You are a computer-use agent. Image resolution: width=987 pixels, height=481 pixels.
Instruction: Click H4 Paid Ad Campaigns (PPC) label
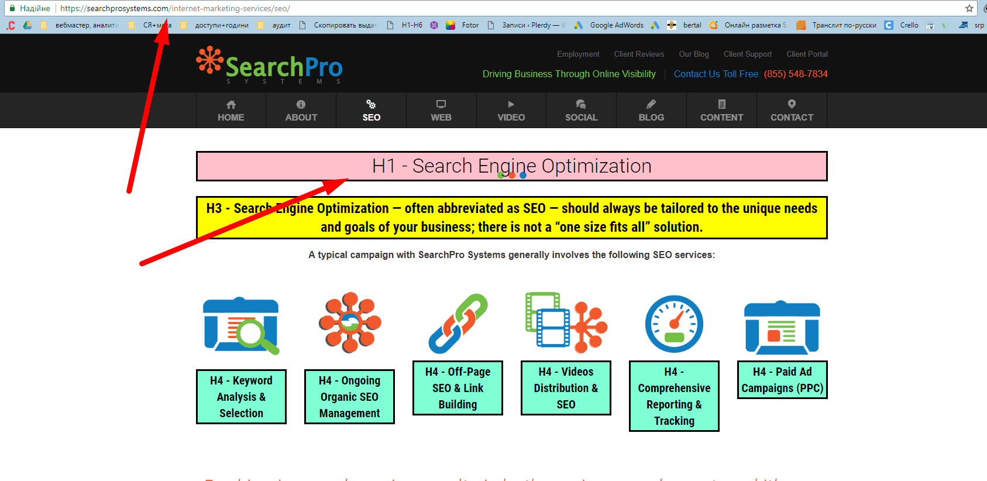782,380
